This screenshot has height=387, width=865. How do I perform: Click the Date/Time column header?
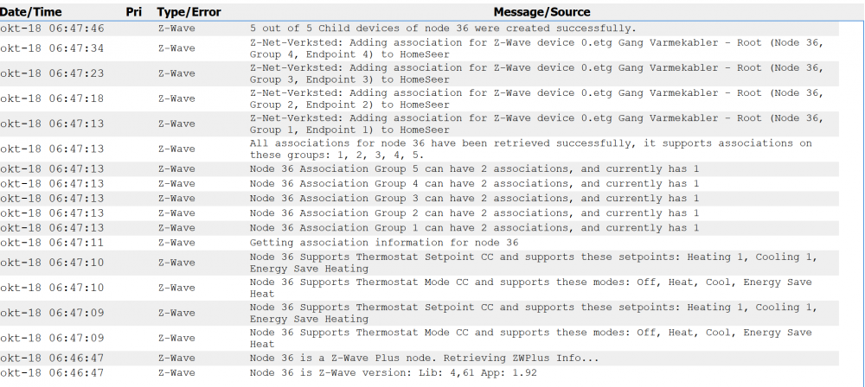(33, 13)
